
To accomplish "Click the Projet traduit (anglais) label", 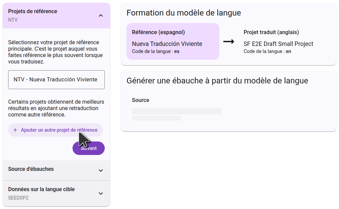I will click(x=271, y=32).
